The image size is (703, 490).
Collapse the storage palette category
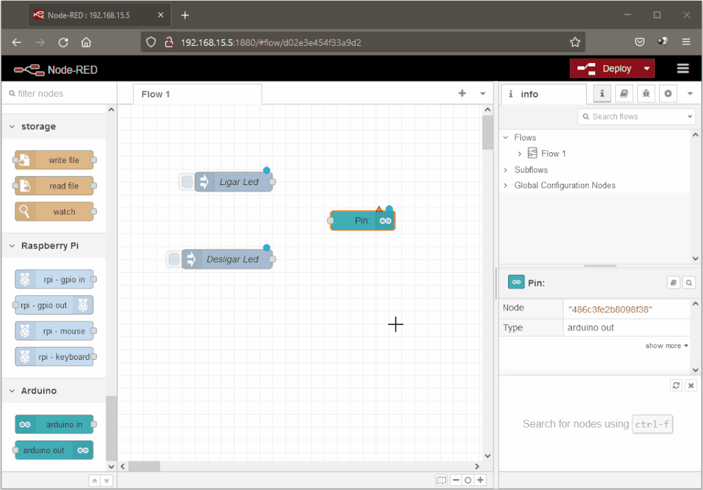click(x=12, y=127)
